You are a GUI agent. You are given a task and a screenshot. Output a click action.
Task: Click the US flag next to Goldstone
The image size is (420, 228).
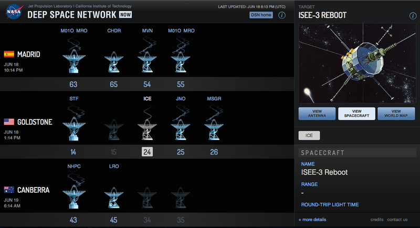[9, 122]
